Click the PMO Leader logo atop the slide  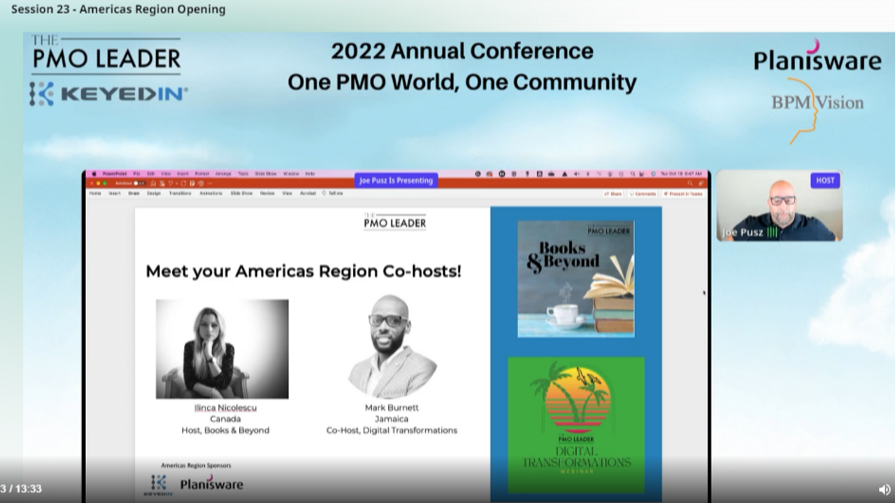click(x=395, y=221)
